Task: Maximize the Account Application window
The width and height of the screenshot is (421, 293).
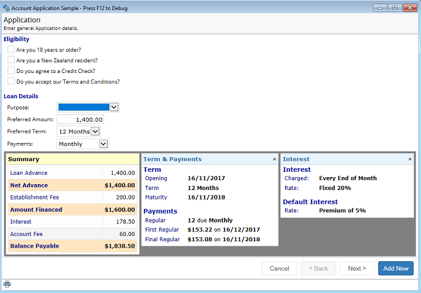Action: coord(395,8)
